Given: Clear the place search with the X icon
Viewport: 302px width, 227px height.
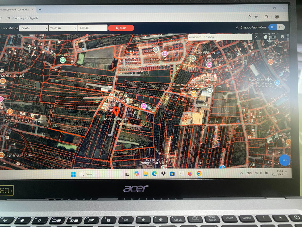Looking at the screenshot, I should [256, 37].
